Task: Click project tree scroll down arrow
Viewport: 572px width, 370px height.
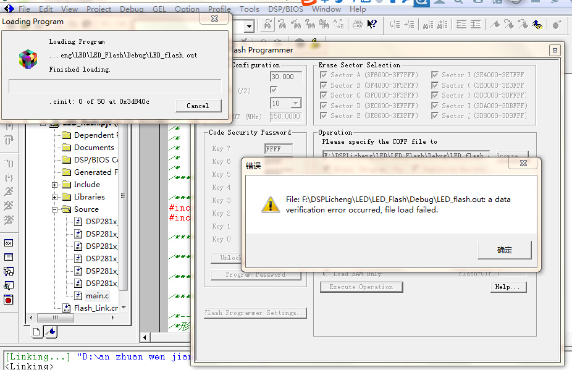Action: [x=124, y=308]
